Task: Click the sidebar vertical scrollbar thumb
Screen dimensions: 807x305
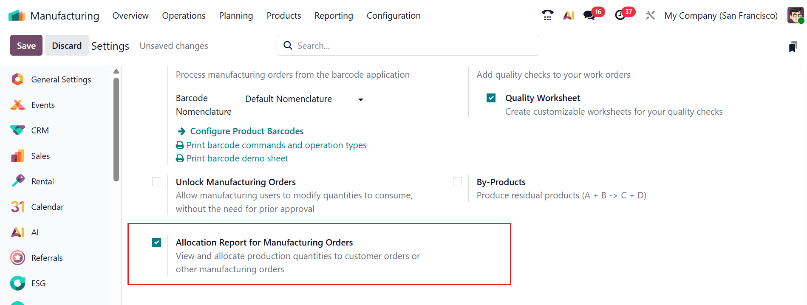Action: coord(116,129)
